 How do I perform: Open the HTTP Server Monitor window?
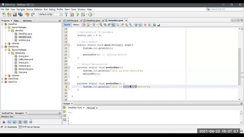click(x=29, y=127)
